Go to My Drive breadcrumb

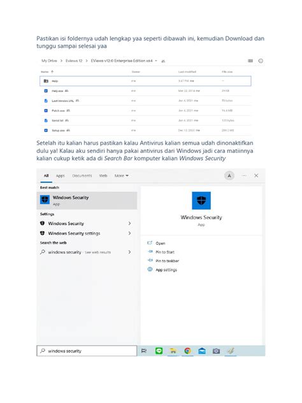click(x=49, y=61)
